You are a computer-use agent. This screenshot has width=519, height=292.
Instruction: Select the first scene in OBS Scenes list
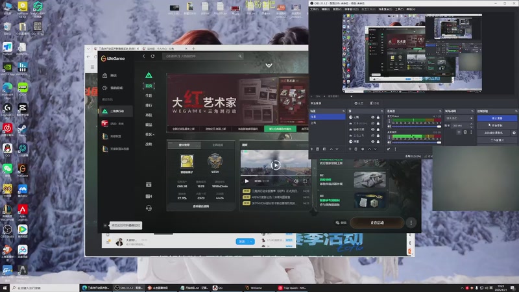(328, 117)
